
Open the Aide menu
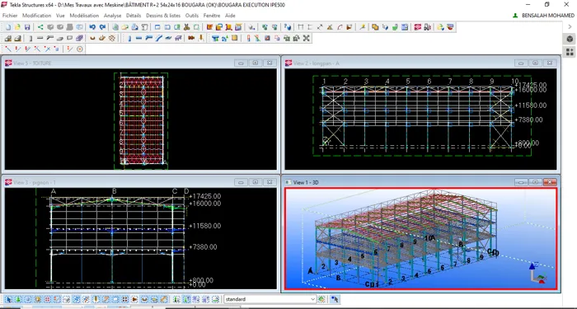[230, 16]
